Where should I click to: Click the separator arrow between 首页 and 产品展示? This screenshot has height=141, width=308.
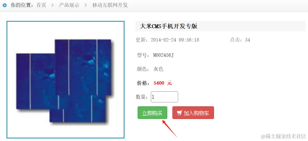[52, 5]
